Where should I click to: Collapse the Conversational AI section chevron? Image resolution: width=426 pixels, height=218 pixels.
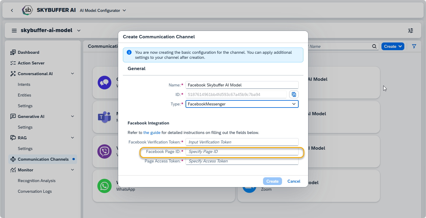click(x=72, y=74)
